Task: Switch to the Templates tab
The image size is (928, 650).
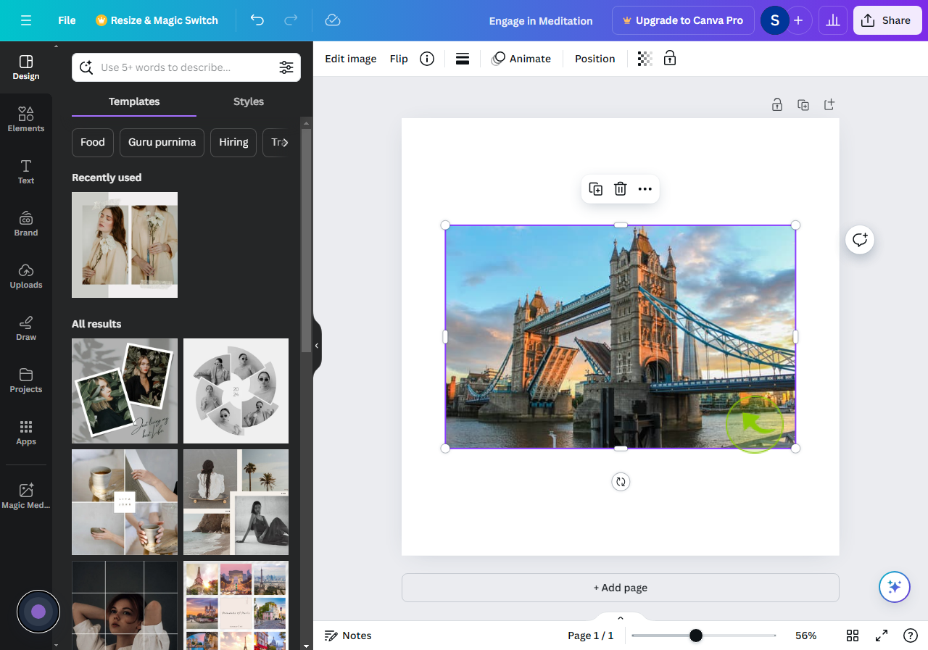Action: click(x=134, y=101)
